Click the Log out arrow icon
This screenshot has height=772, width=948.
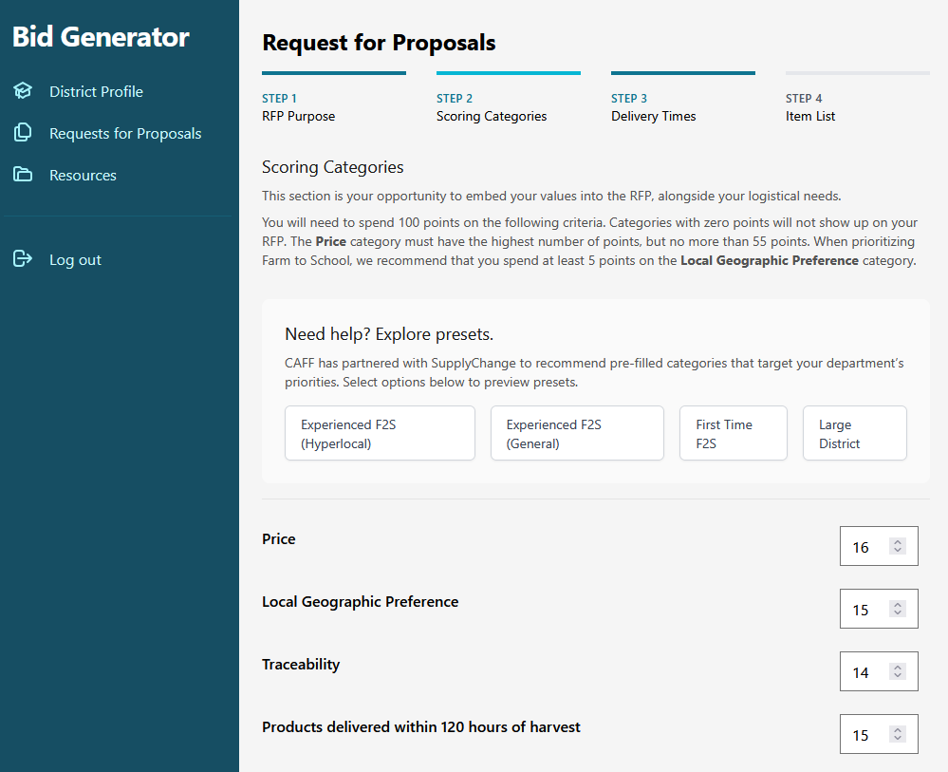click(23, 259)
